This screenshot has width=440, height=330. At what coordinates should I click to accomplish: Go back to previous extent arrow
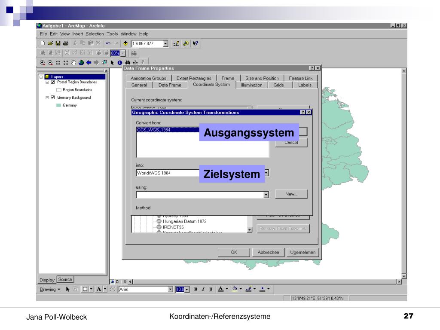tap(89, 63)
